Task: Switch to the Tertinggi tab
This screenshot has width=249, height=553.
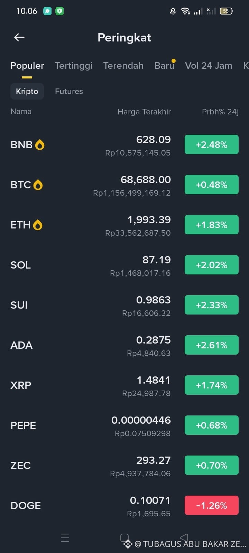Action: point(74,66)
